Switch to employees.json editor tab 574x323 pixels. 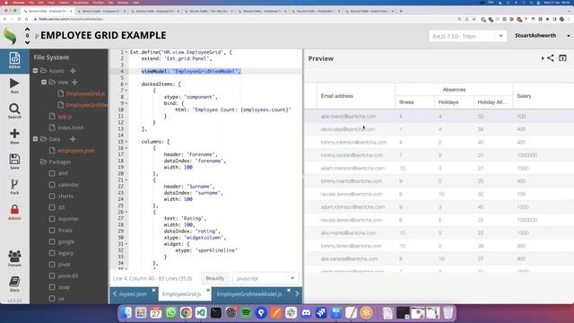(x=133, y=294)
